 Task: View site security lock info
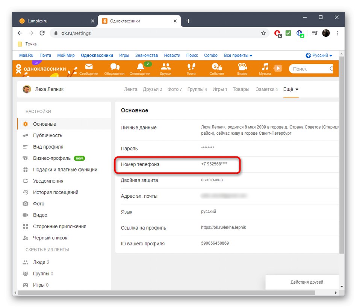tap(56, 33)
